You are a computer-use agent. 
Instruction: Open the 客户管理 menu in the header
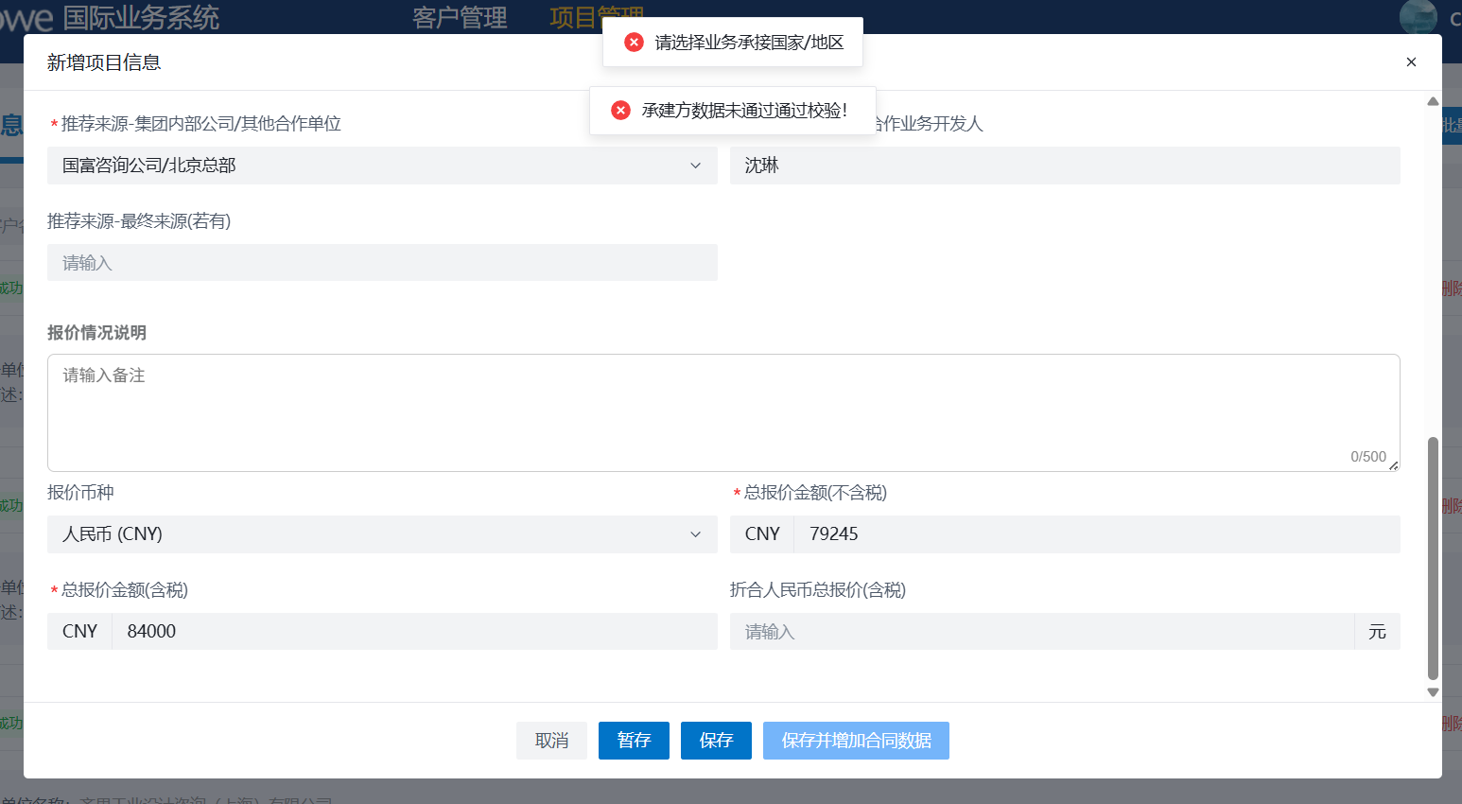(x=460, y=17)
